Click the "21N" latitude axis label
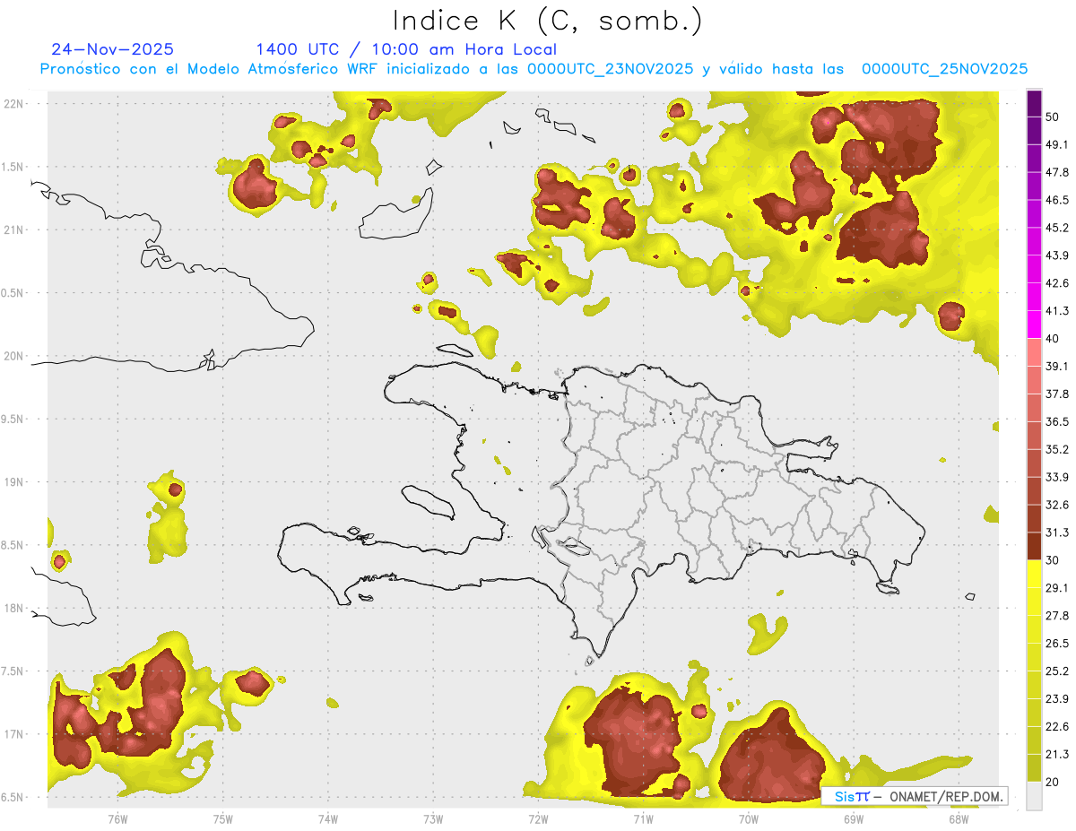 point(14,229)
